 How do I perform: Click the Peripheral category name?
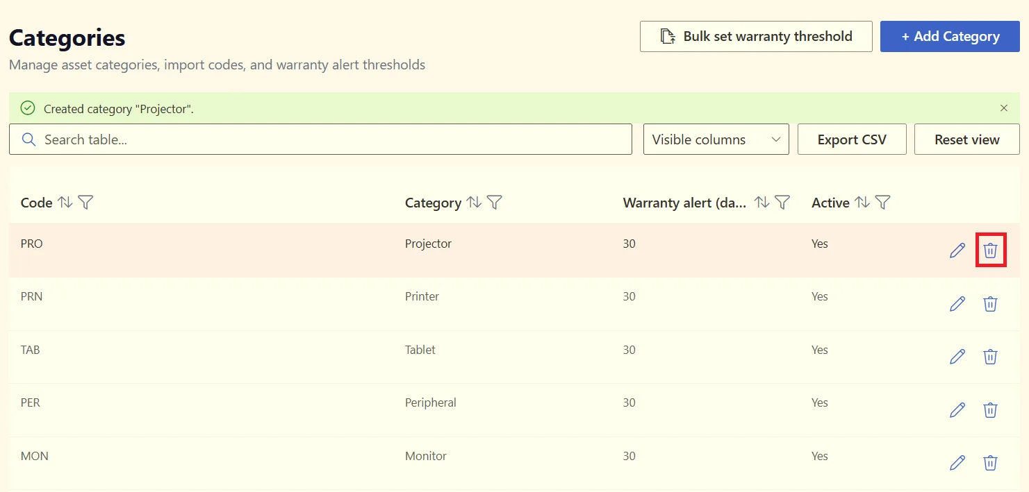click(x=431, y=402)
